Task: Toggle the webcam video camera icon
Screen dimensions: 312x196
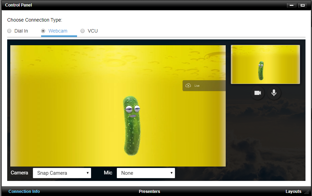Action: [258, 93]
